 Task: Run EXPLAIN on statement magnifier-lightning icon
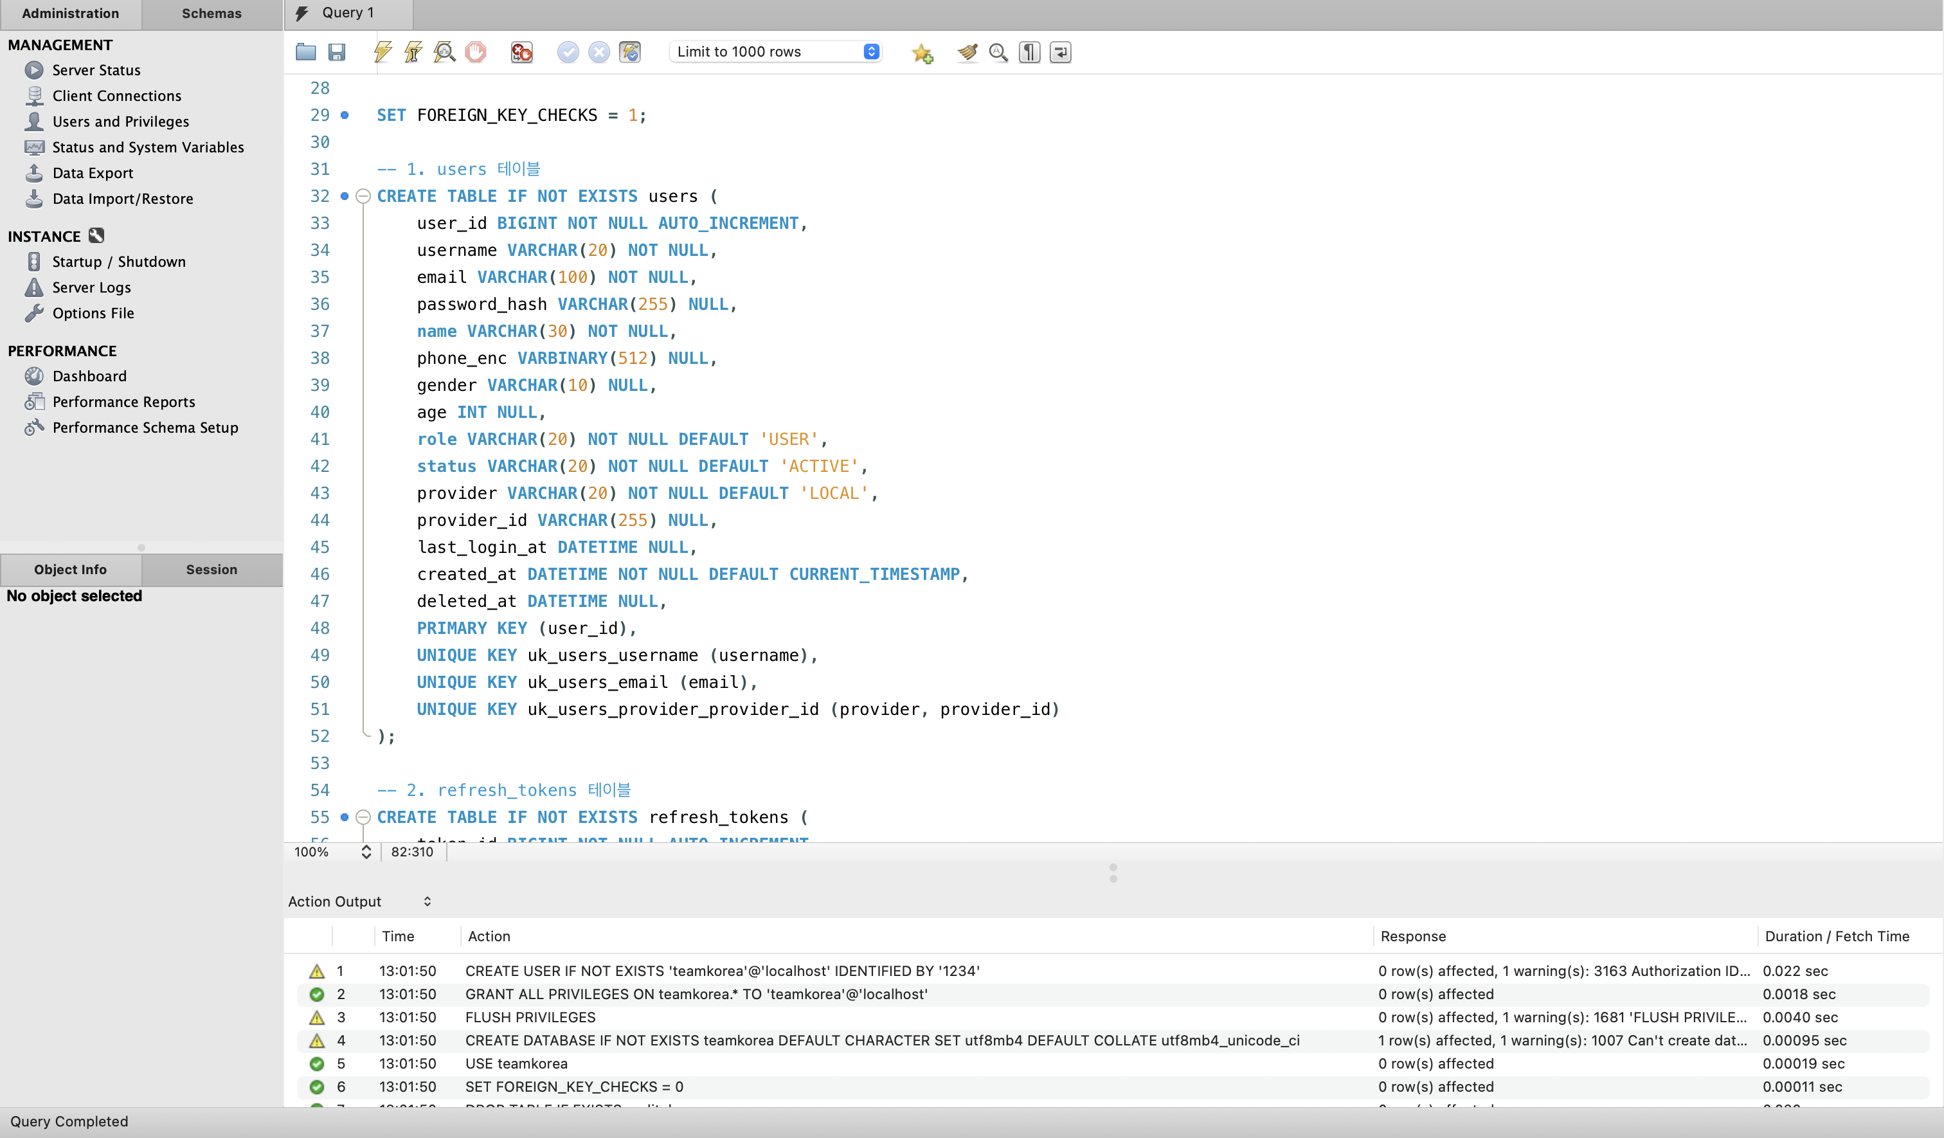pyautogui.click(x=444, y=51)
